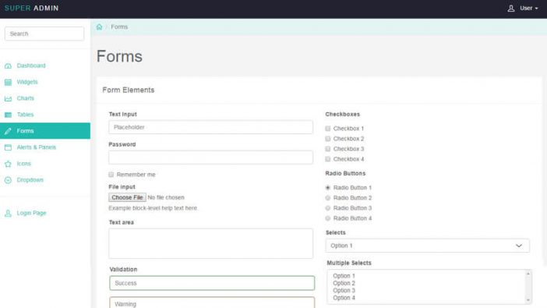547x308 pixels.
Task: Click the Password input field
Action: [x=210, y=158]
